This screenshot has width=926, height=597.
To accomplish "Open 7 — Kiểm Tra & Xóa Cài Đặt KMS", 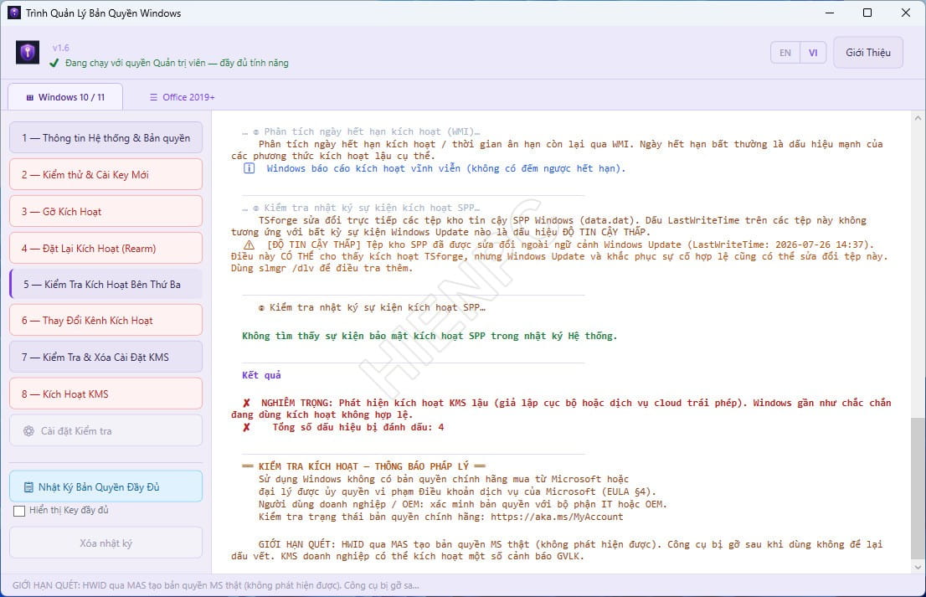I will click(x=105, y=357).
